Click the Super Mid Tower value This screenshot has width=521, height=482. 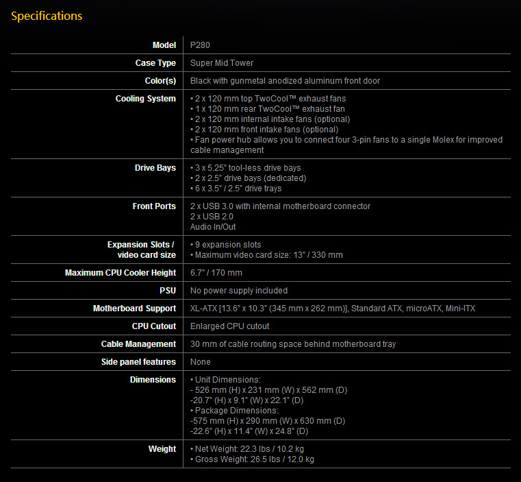222,63
